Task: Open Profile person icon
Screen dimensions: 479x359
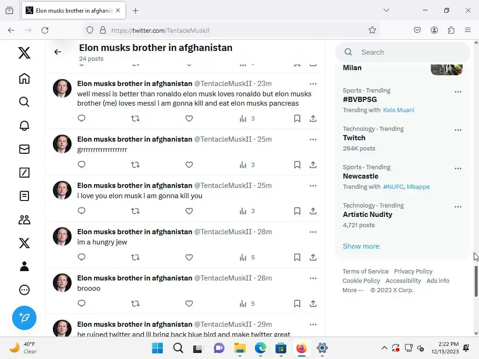Action: tap(24, 266)
